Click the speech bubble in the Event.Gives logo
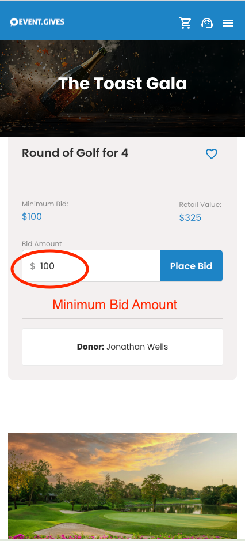 tap(14, 22)
